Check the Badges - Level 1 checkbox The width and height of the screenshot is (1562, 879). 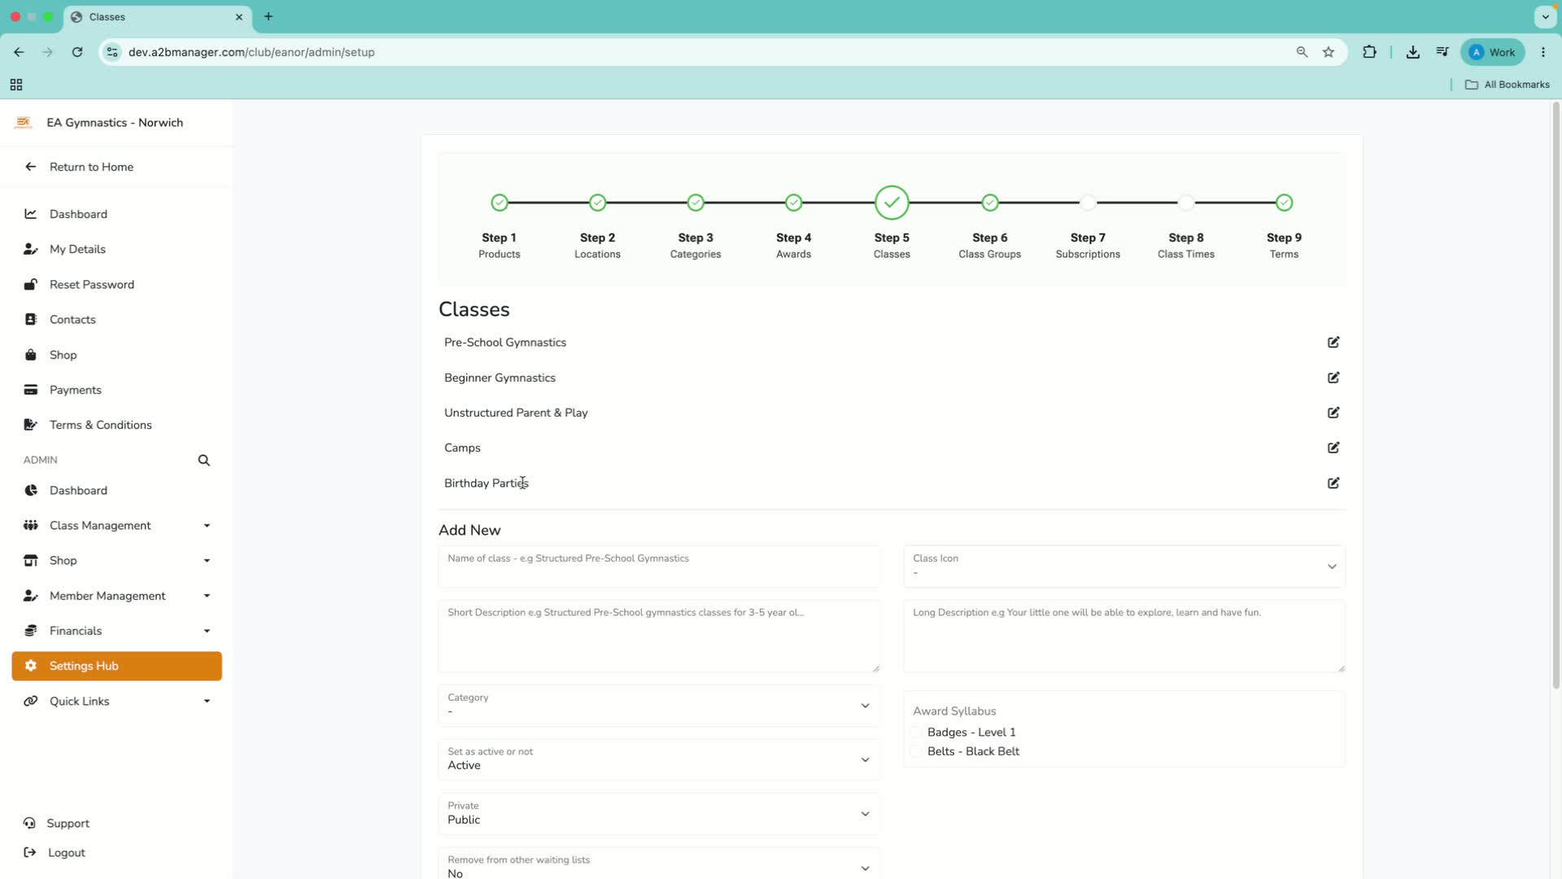916,732
